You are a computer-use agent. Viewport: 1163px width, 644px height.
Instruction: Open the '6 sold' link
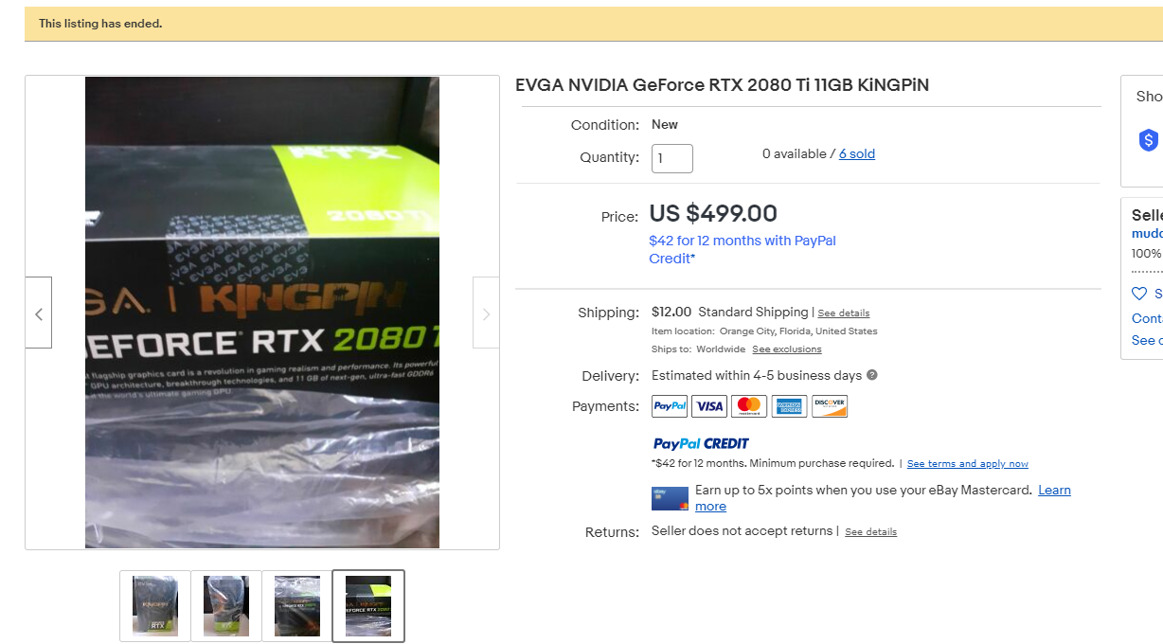[857, 153]
